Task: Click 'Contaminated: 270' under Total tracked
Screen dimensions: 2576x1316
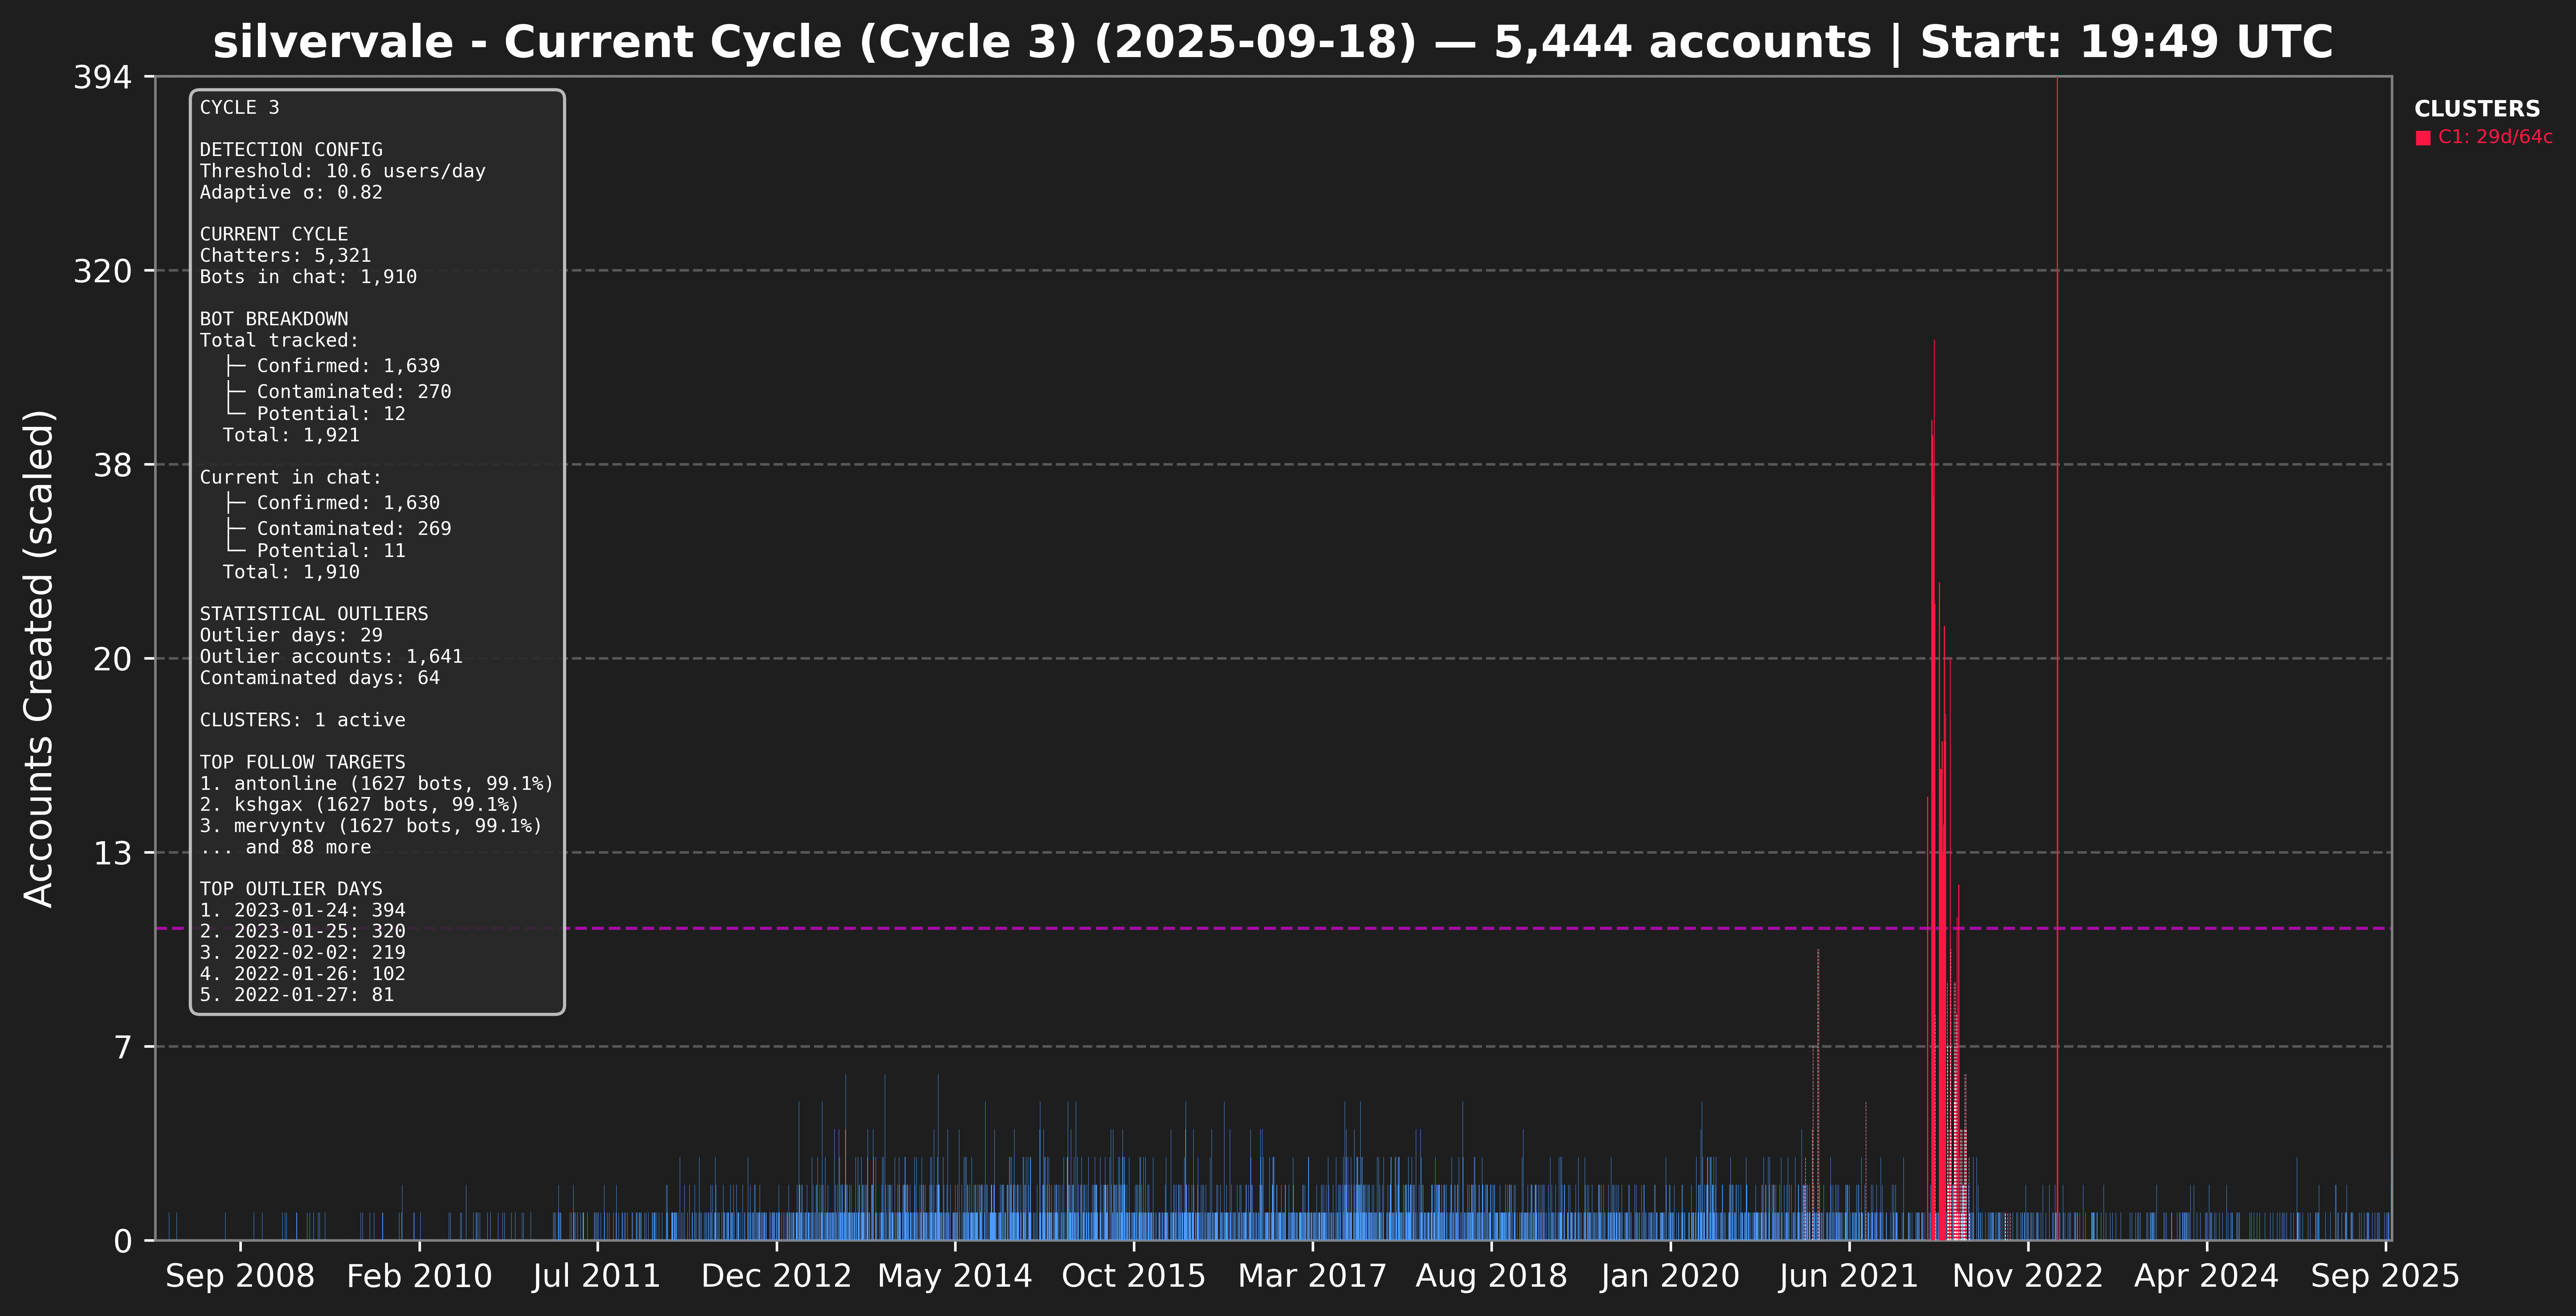Action: pyautogui.click(x=354, y=392)
